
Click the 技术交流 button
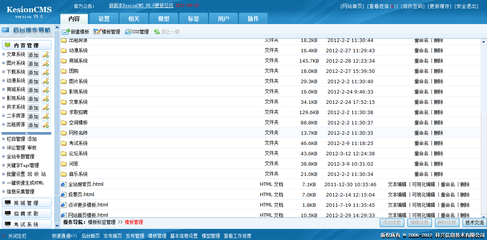point(474,222)
